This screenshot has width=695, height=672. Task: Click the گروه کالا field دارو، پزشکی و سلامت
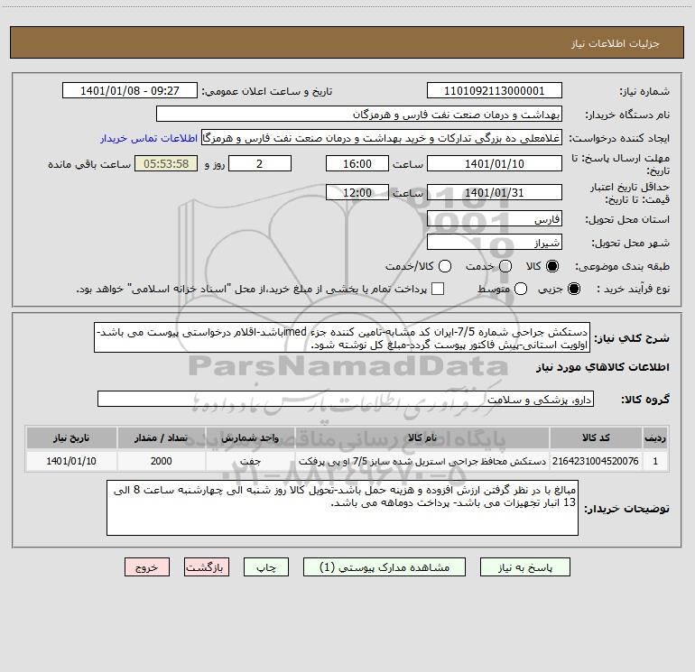click(x=346, y=399)
